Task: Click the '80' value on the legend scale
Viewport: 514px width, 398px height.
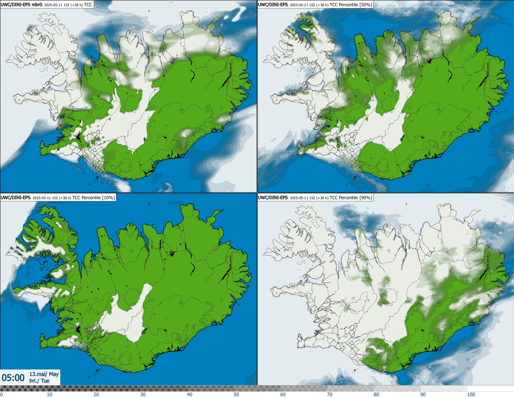Action: pyautogui.click(x=376, y=394)
